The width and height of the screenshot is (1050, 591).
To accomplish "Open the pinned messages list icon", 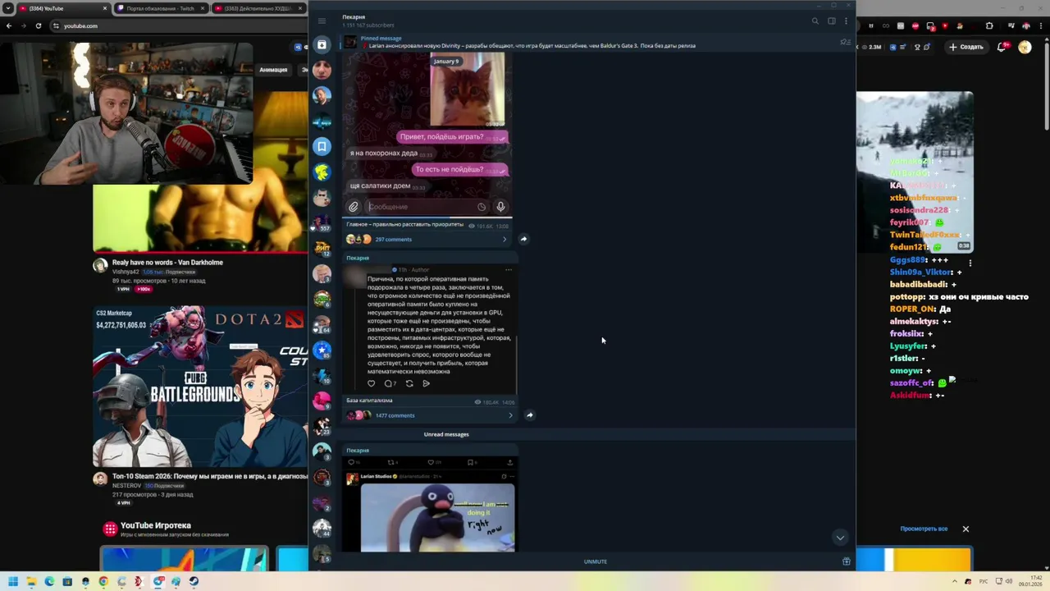I will tap(846, 42).
